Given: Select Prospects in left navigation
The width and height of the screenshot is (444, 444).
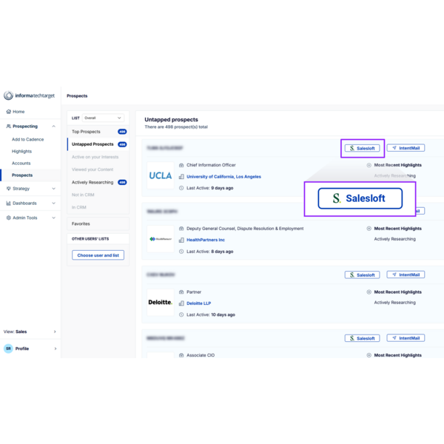Looking at the screenshot, I should pos(22,175).
